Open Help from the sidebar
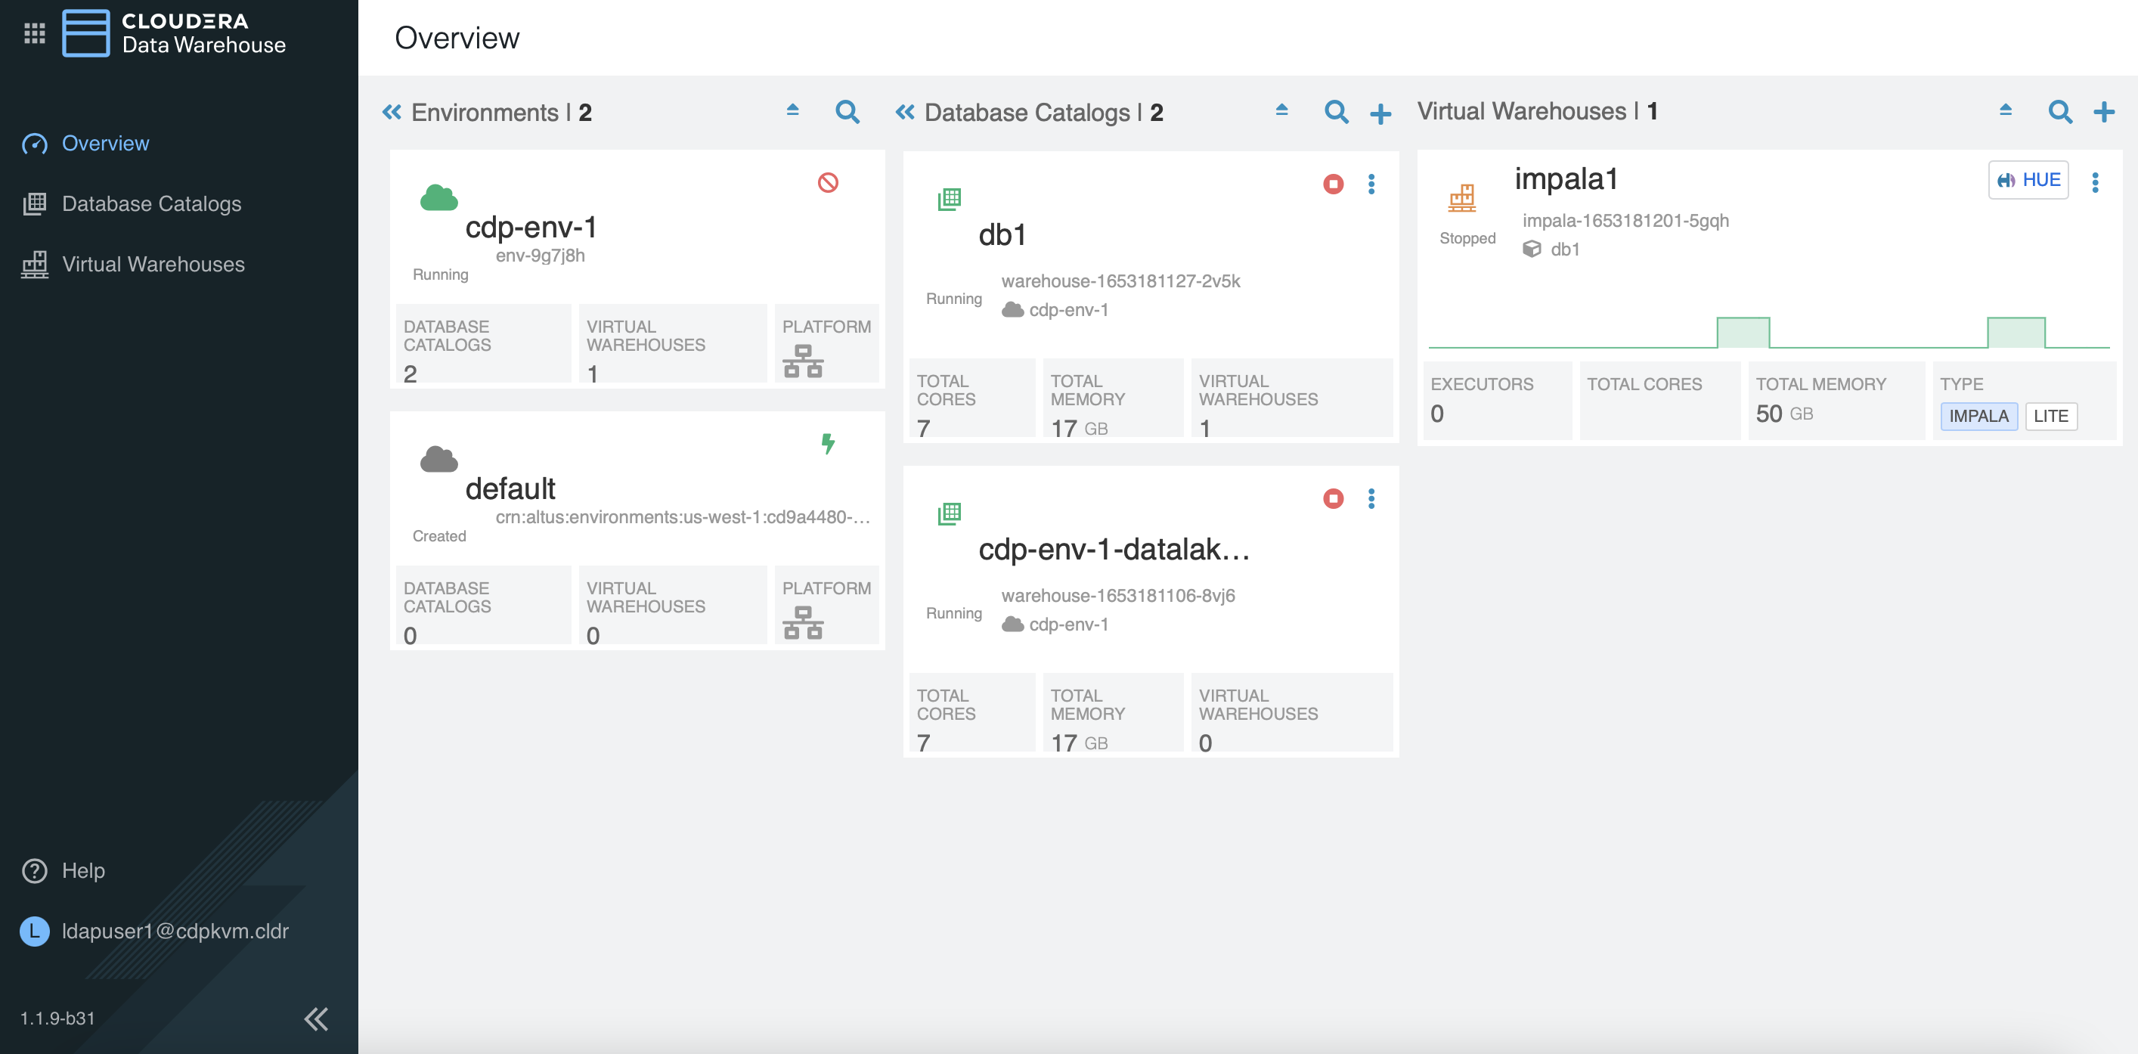2138x1054 pixels. pyautogui.click(x=82, y=870)
